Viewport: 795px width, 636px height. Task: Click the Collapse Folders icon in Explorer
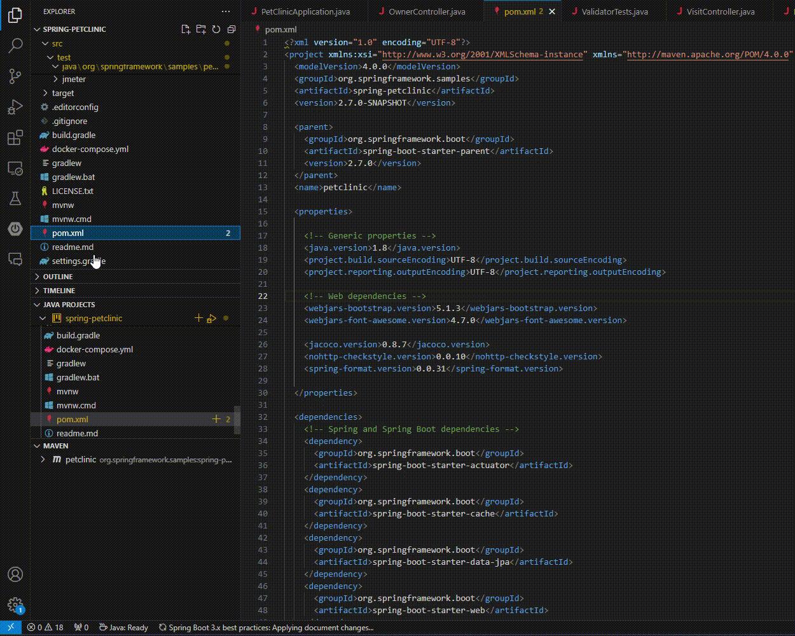pos(232,29)
